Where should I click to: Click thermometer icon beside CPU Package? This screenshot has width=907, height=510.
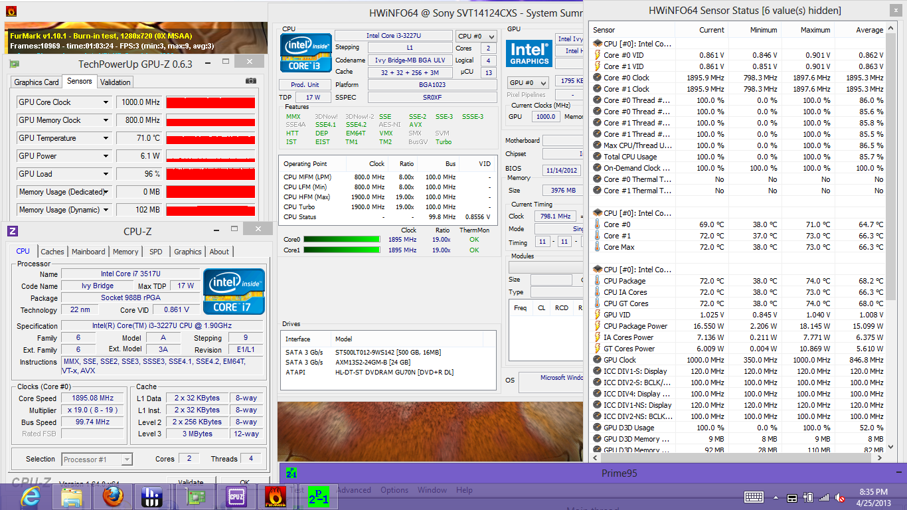597,281
